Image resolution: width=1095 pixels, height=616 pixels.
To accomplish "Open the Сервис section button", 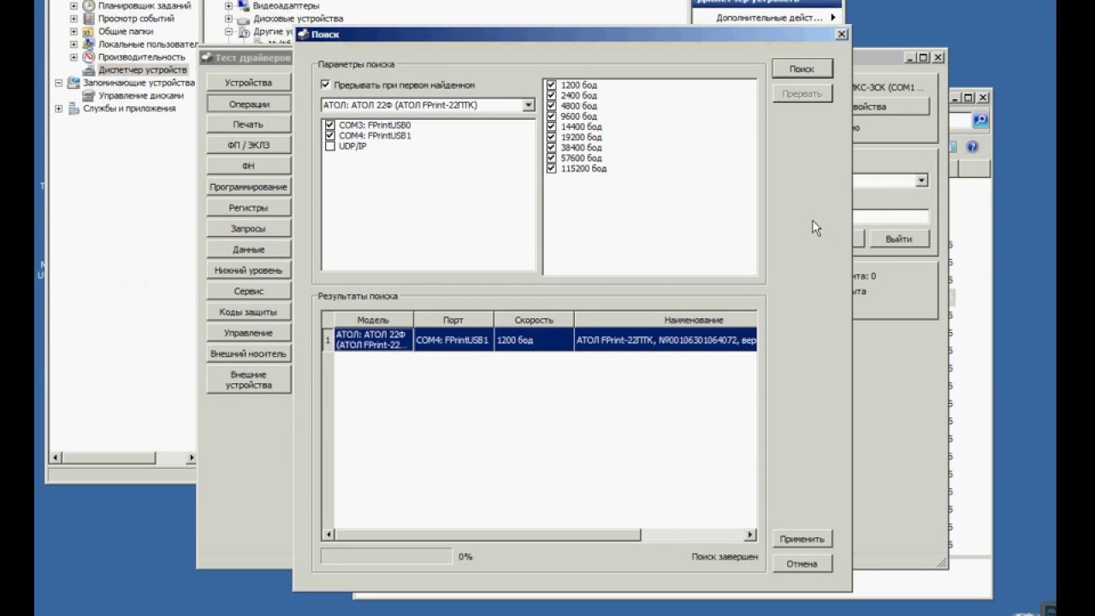I will pyautogui.click(x=248, y=291).
